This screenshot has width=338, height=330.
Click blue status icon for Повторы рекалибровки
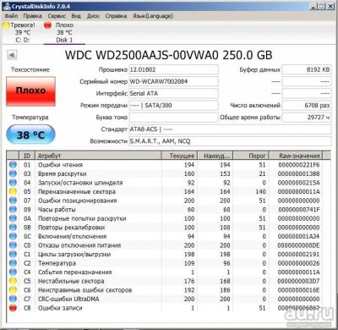pos(13,228)
